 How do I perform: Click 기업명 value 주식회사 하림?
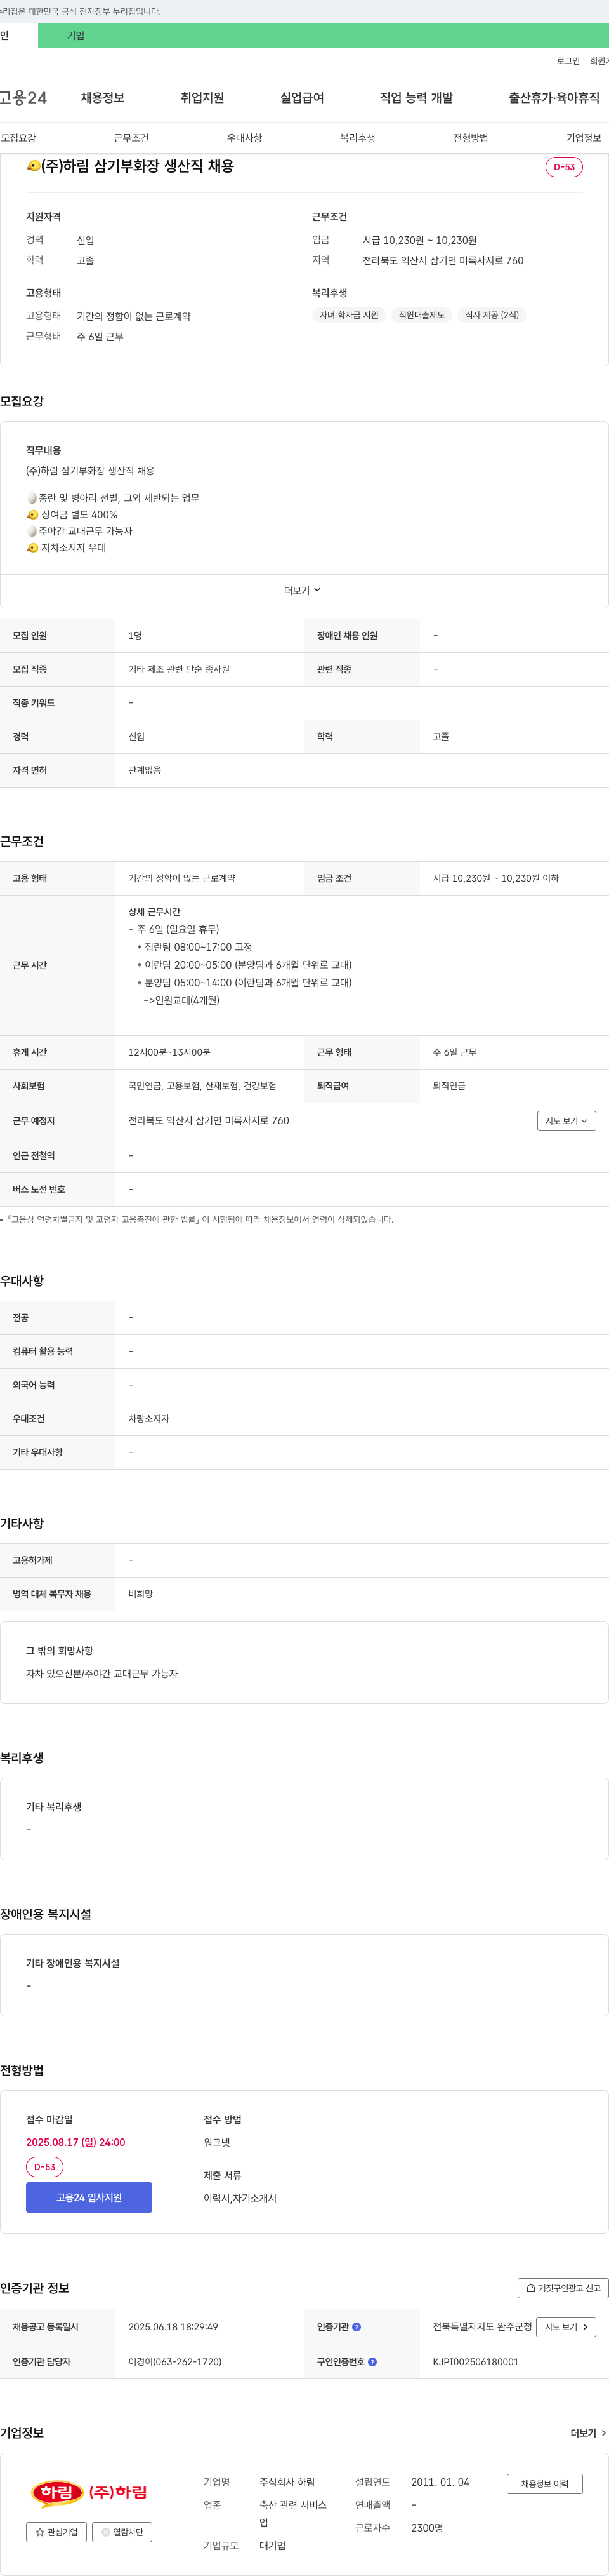(287, 2482)
